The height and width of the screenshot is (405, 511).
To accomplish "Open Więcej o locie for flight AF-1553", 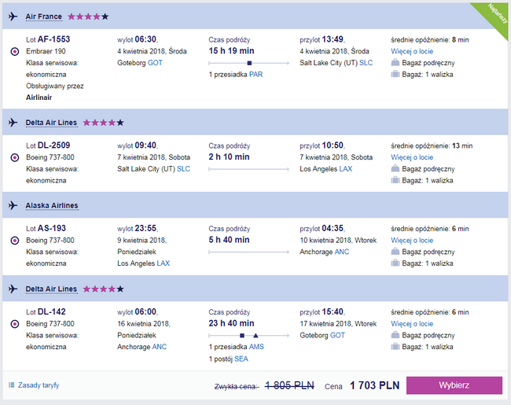I will pyautogui.click(x=412, y=51).
